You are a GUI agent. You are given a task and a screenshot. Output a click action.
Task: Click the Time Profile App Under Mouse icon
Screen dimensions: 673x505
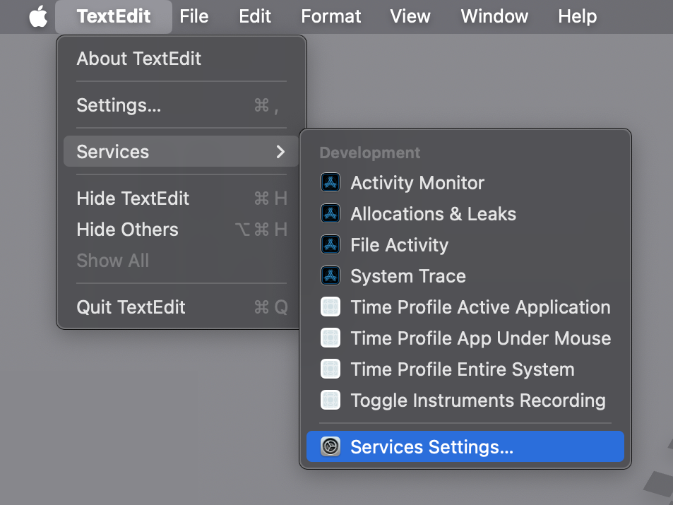330,338
